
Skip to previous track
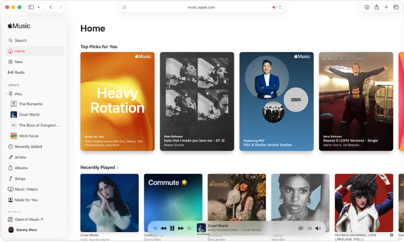[163, 228]
